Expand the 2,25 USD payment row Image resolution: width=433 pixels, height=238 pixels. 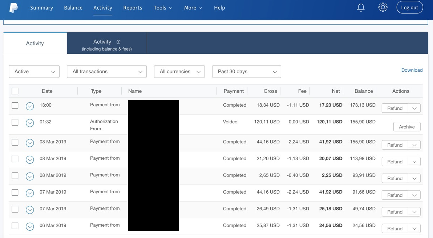coord(30,176)
